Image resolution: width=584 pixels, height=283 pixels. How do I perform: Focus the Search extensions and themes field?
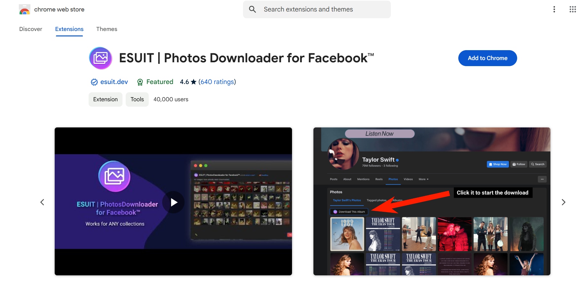point(317,9)
